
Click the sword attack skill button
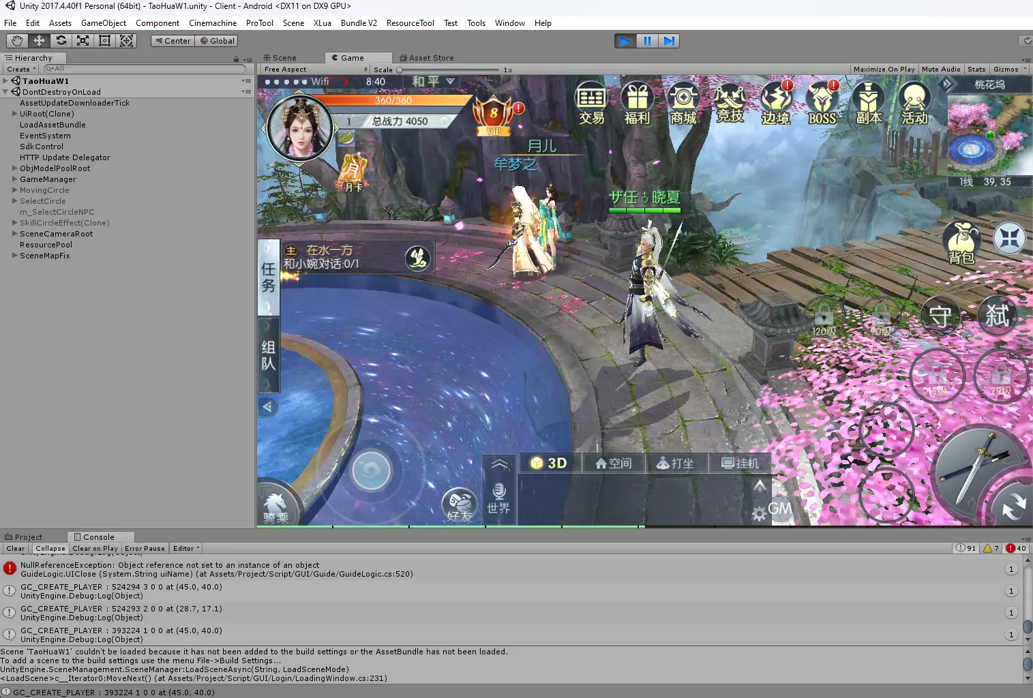point(982,473)
